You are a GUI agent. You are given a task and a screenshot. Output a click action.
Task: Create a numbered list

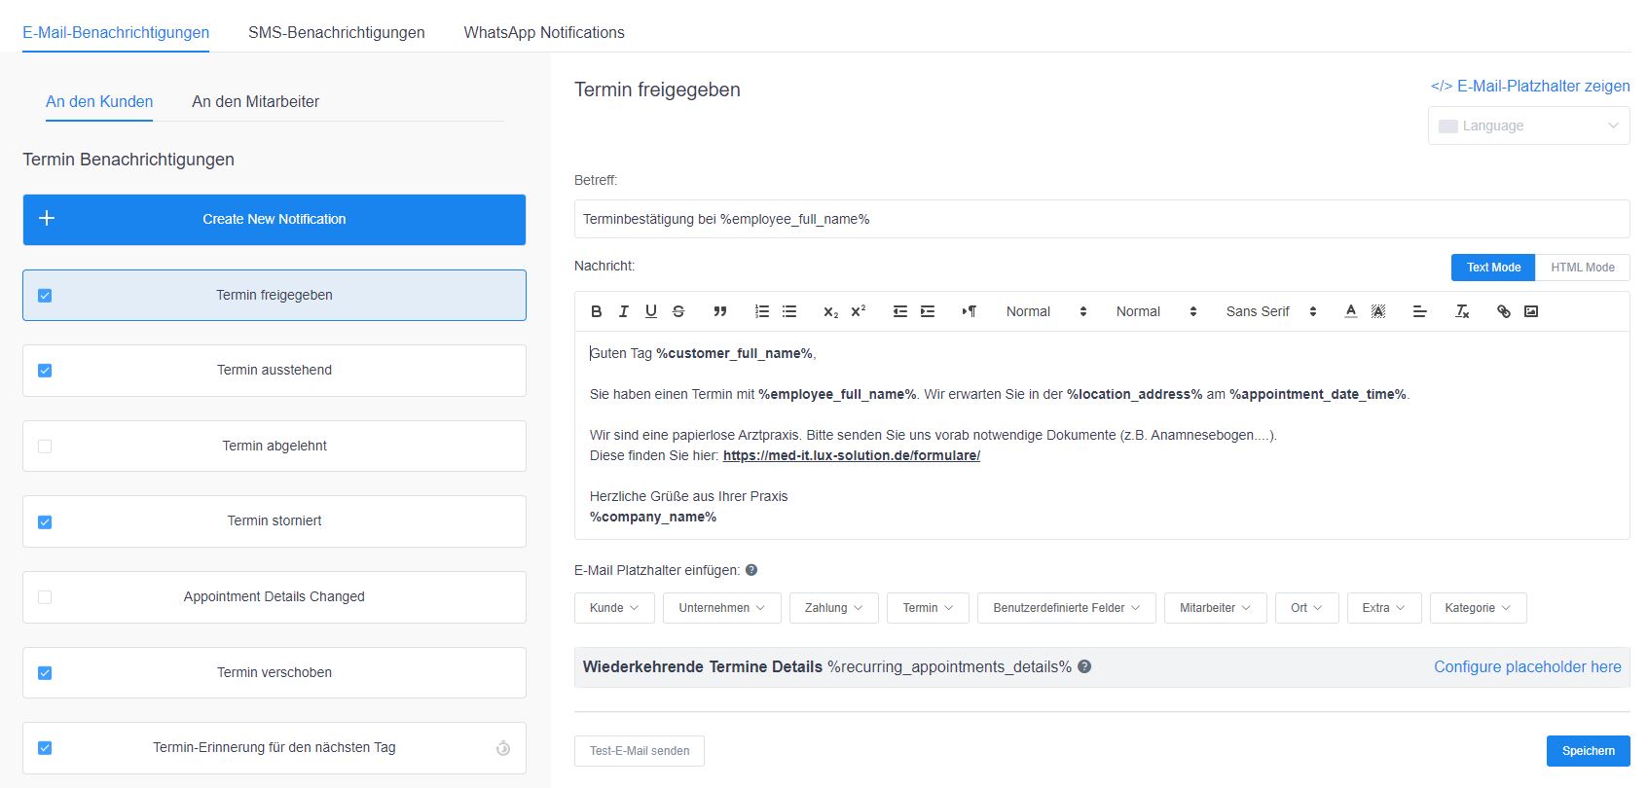click(x=762, y=311)
